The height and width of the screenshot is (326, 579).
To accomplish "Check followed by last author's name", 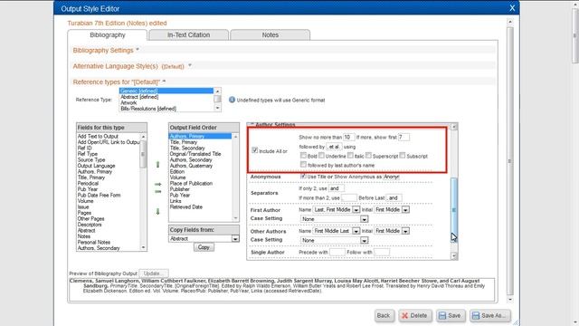I will click(x=303, y=165).
